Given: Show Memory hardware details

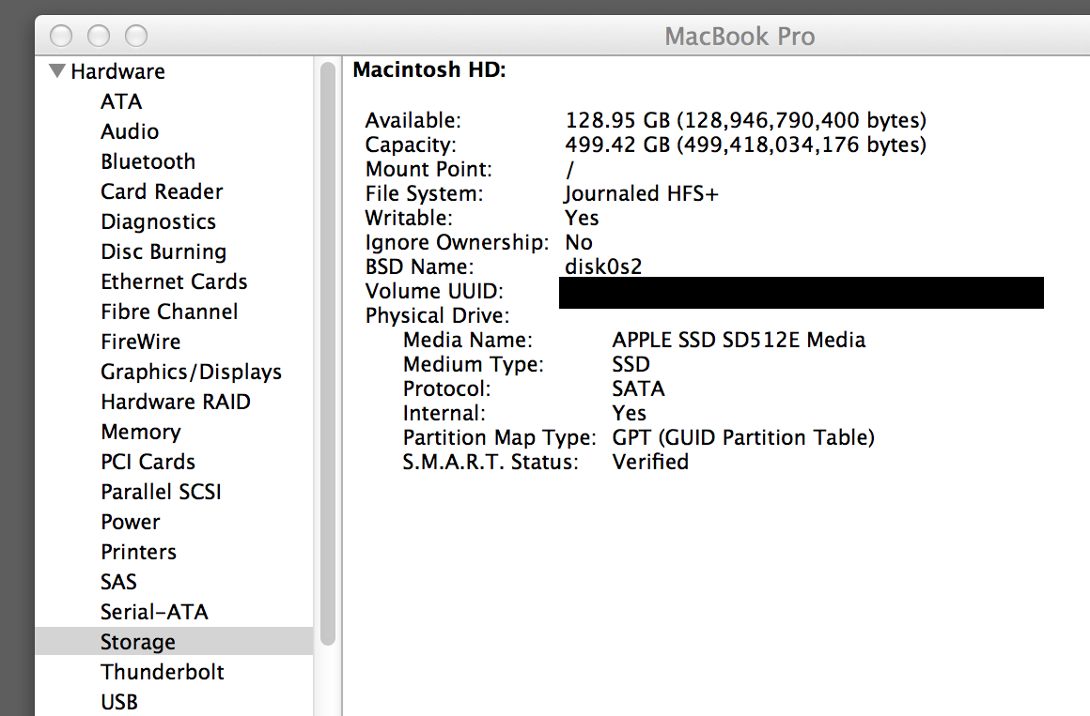Looking at the screenshot, I should click(140, 432).
